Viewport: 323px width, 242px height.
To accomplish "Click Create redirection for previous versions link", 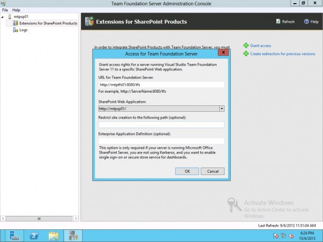I will 283,54.
